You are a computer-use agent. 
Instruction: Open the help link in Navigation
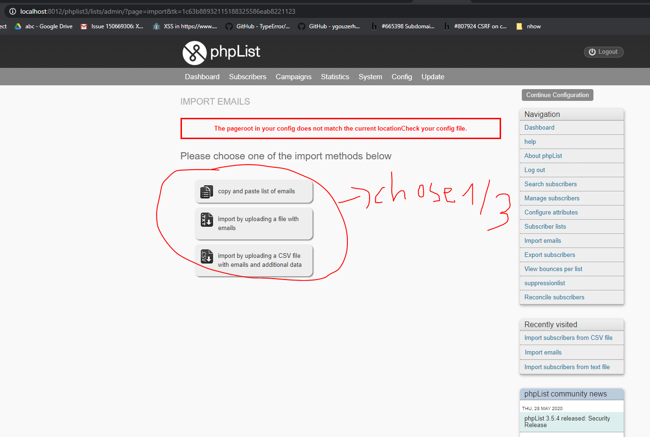[530, 142]
